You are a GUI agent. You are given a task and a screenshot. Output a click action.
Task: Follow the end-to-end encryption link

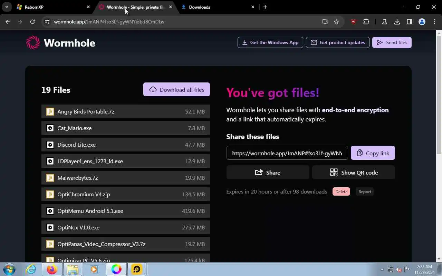[x=355, y=110]
